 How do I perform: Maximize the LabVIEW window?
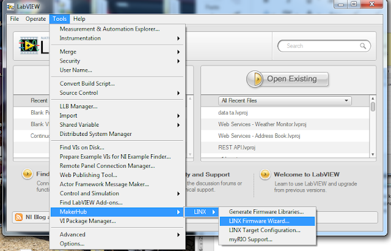point(354,4)
